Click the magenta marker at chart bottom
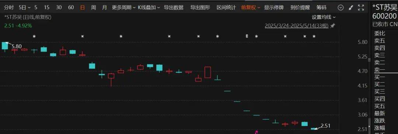The height and width of the screenshot is (134, 398). click(256, 132)
